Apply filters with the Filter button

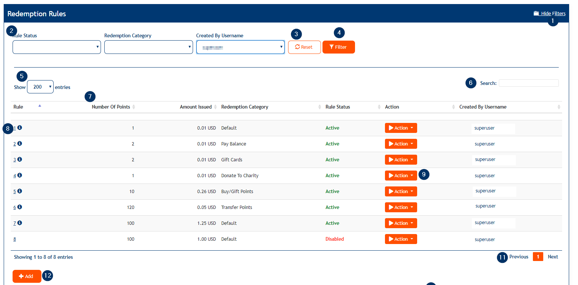pyautogui.click(x=338, y=47)
